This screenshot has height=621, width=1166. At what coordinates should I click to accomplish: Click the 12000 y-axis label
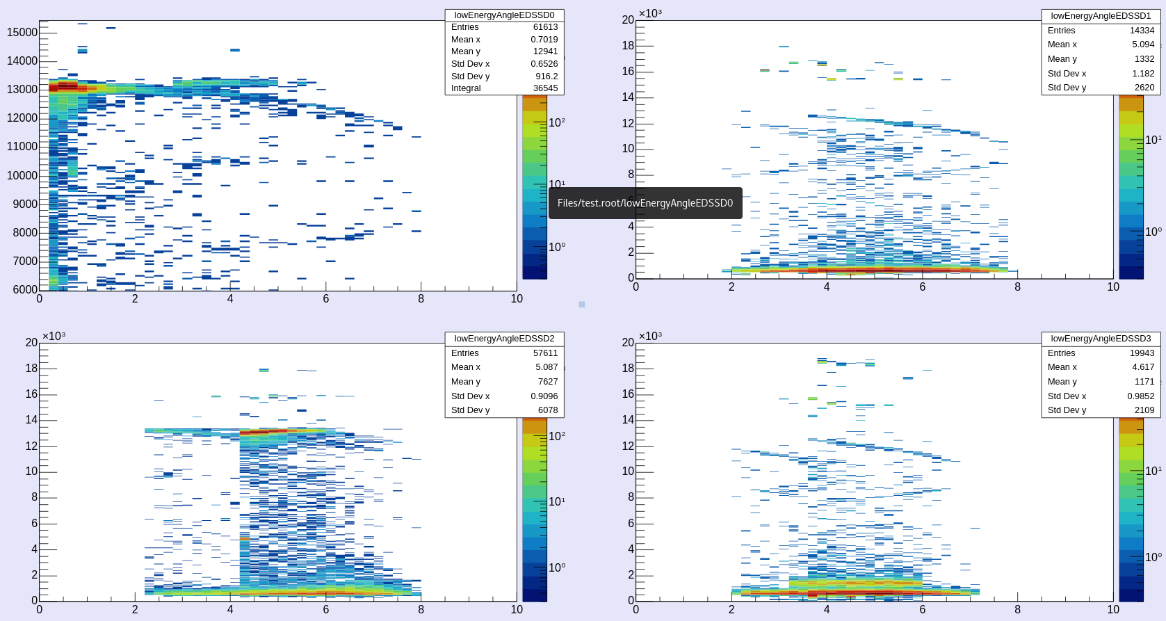(x=22, y=118)
